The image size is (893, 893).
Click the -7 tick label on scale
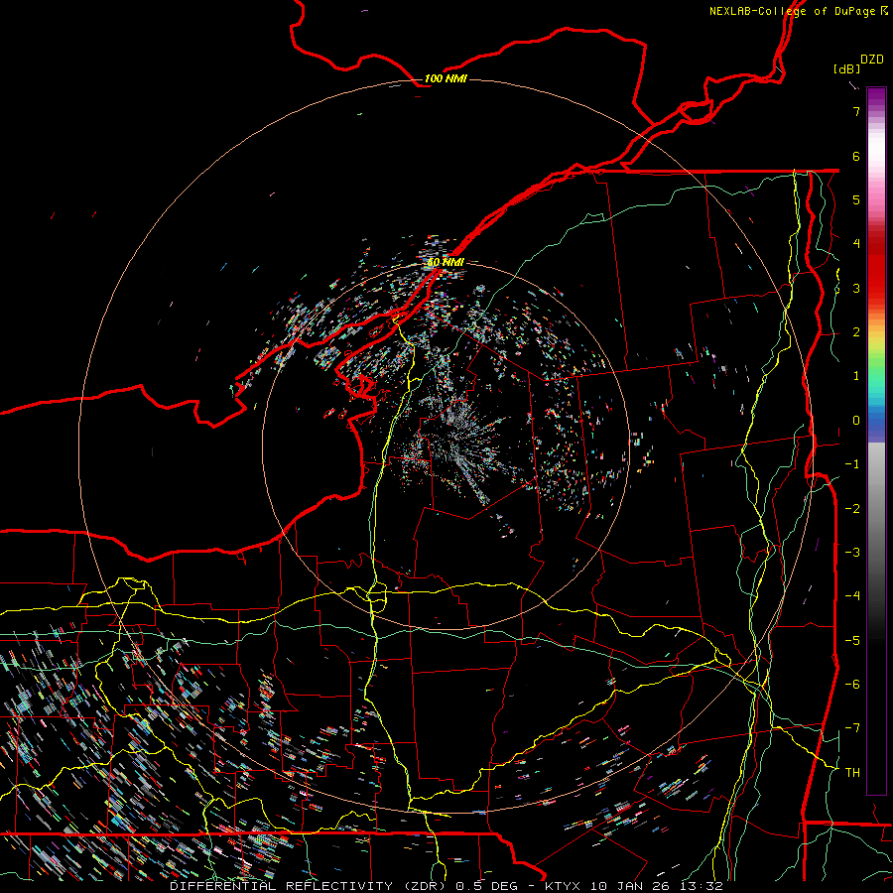pyautogui.click(x=852, y=728)
